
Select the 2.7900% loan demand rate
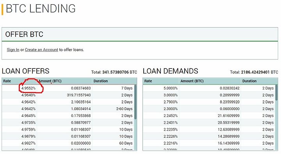pos(171,102)
